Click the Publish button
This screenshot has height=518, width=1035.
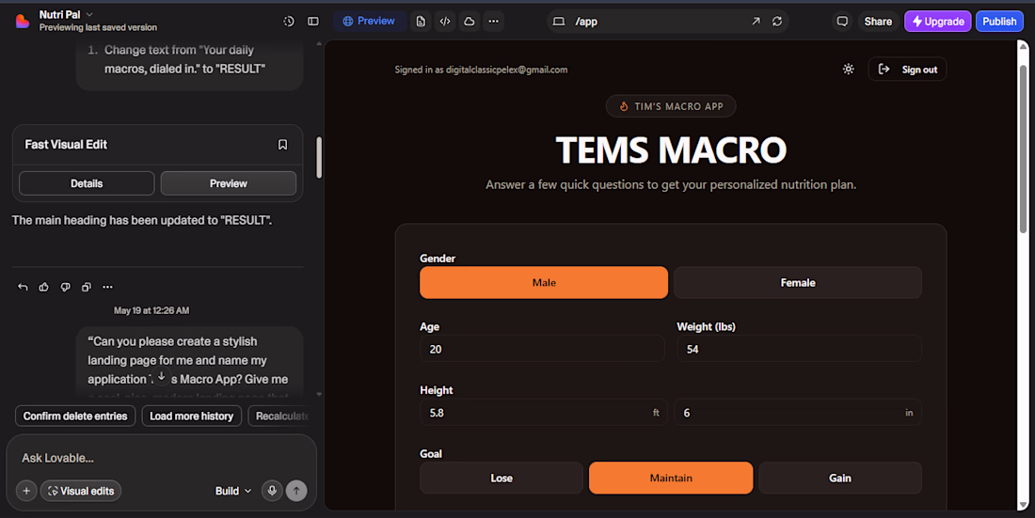point(999,21)
